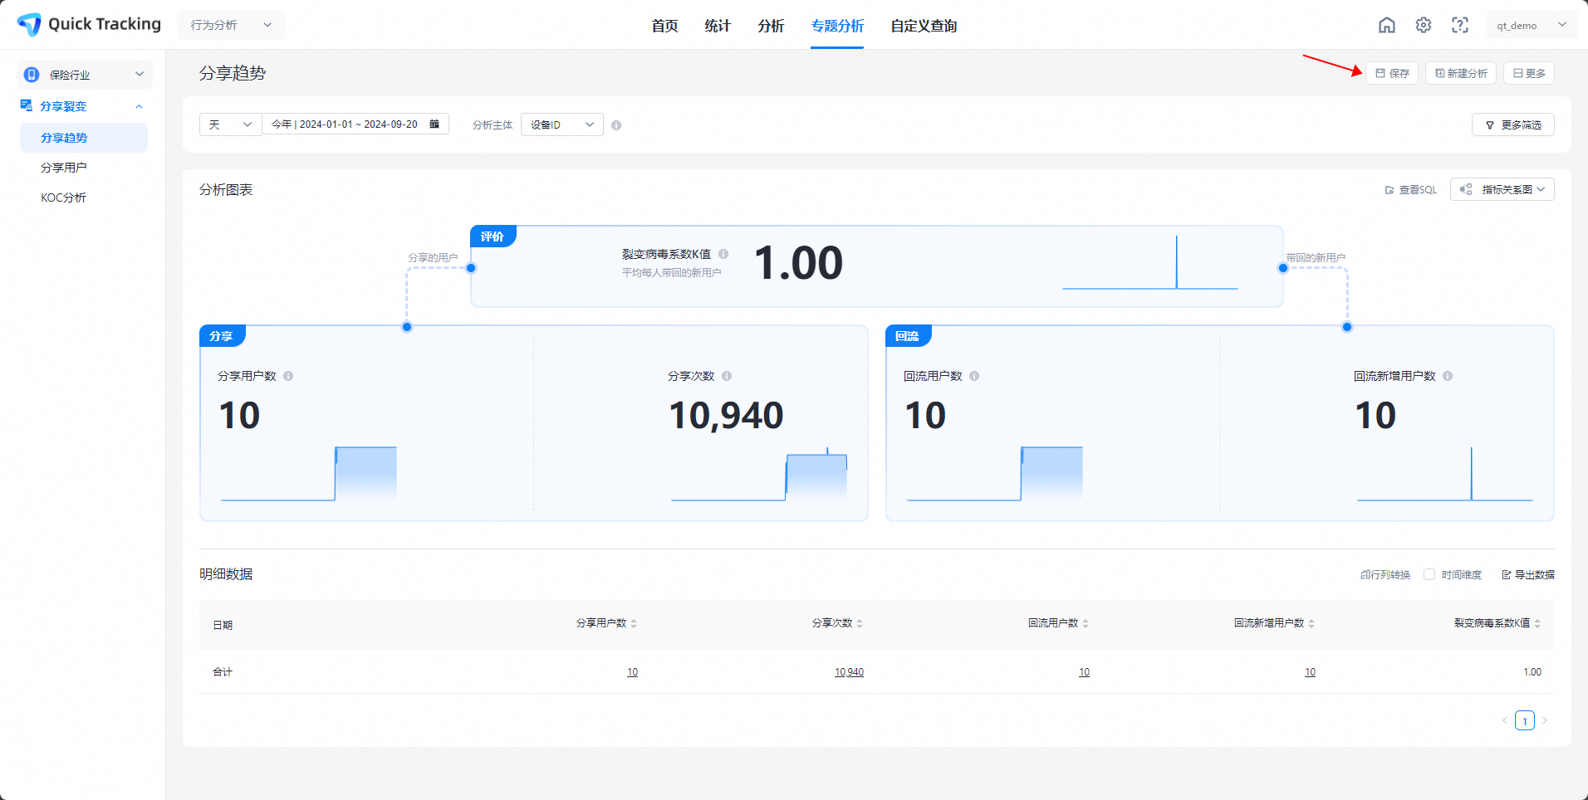Click 导出数据 export link
This screenshot has height=800, width=1588.
[1528, 574]
